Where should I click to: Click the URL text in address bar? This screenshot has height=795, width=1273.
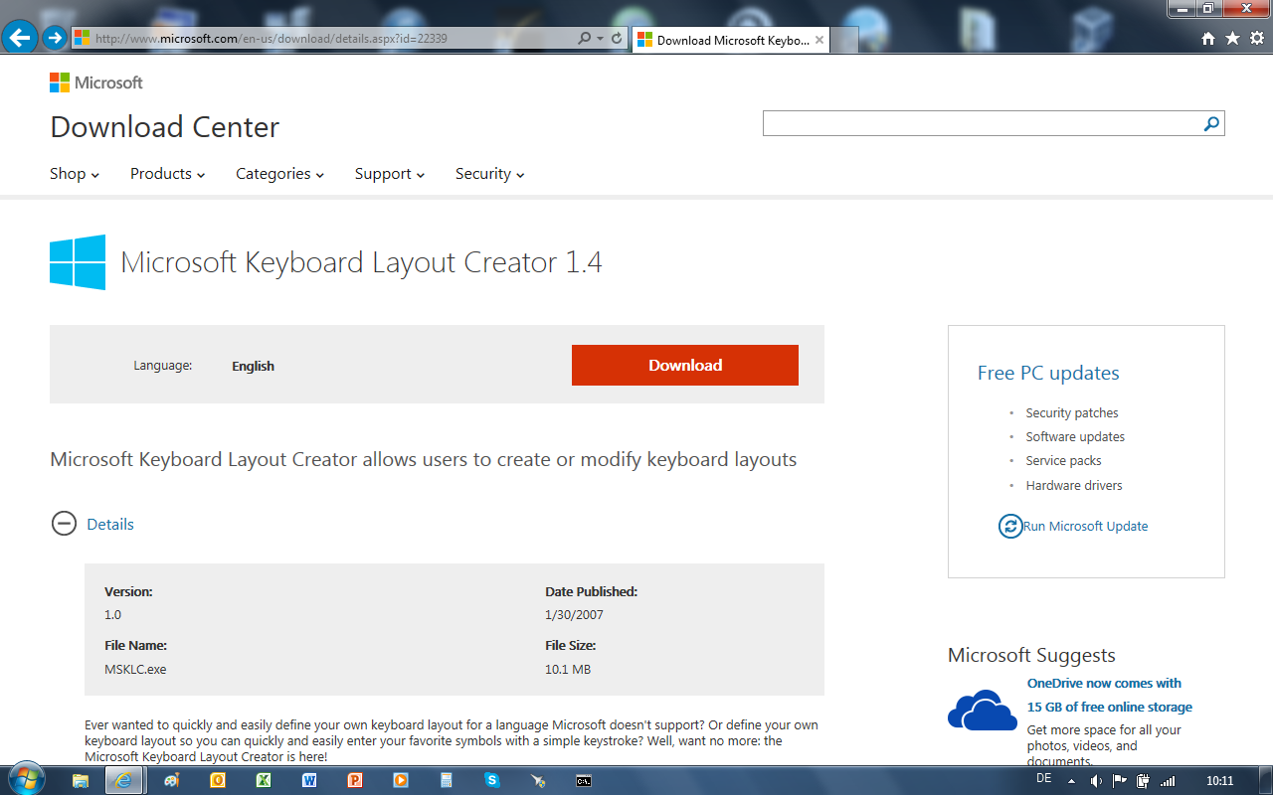tap(271, 39)
